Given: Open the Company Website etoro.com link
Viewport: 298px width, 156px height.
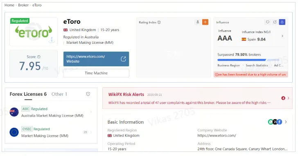Looking at the screenshot, I should click(x=217, y=136).
